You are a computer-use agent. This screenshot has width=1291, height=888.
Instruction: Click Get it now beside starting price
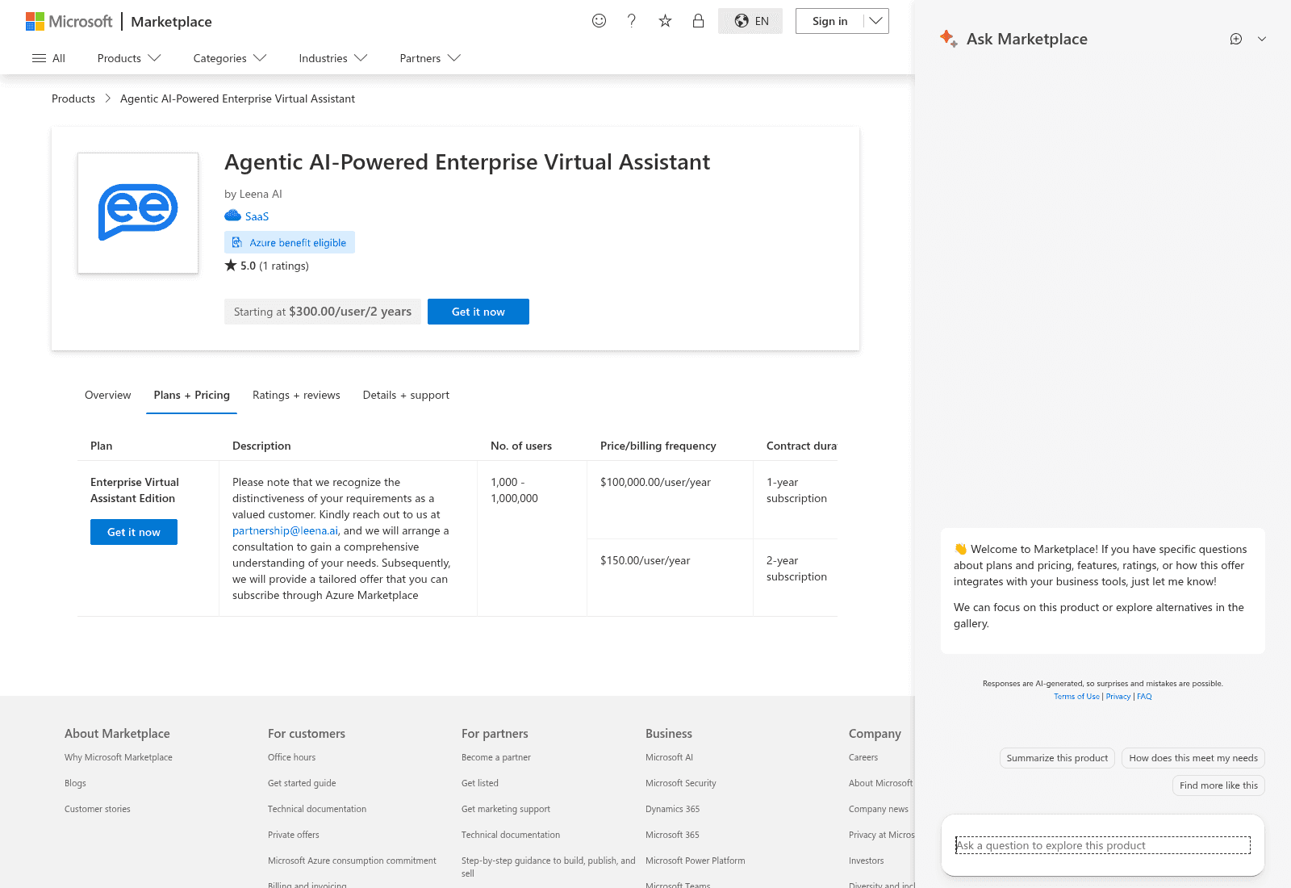pyautogui.click(x=478, y=312)
